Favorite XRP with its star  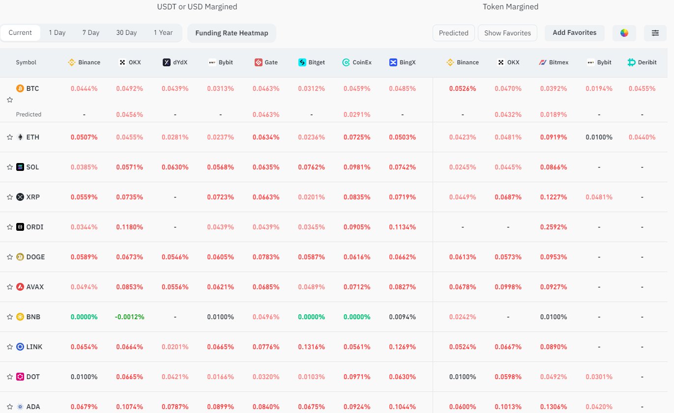tap(9, 197)
